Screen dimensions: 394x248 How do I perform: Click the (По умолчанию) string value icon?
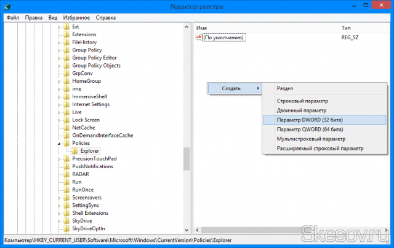[x=199, y=38]
